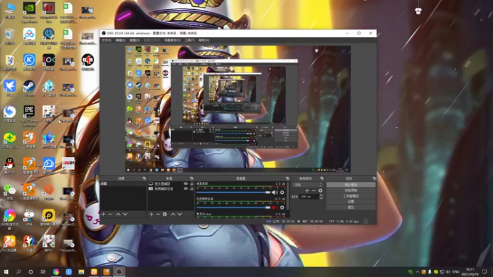Screen dimensions: 493x277
Task: Enable Studio Mode from the Controls panel
Action: tap(351, 196)
